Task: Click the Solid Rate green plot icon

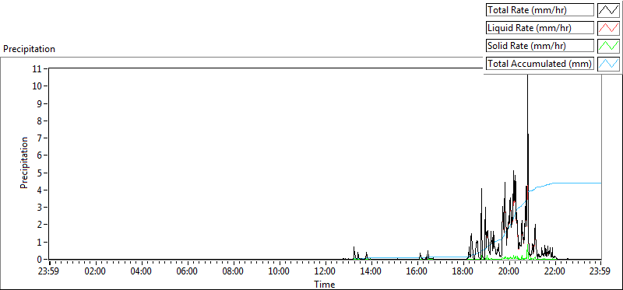Action: 608,46
